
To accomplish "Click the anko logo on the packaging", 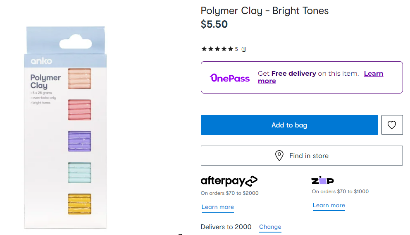I will point(41,61).
